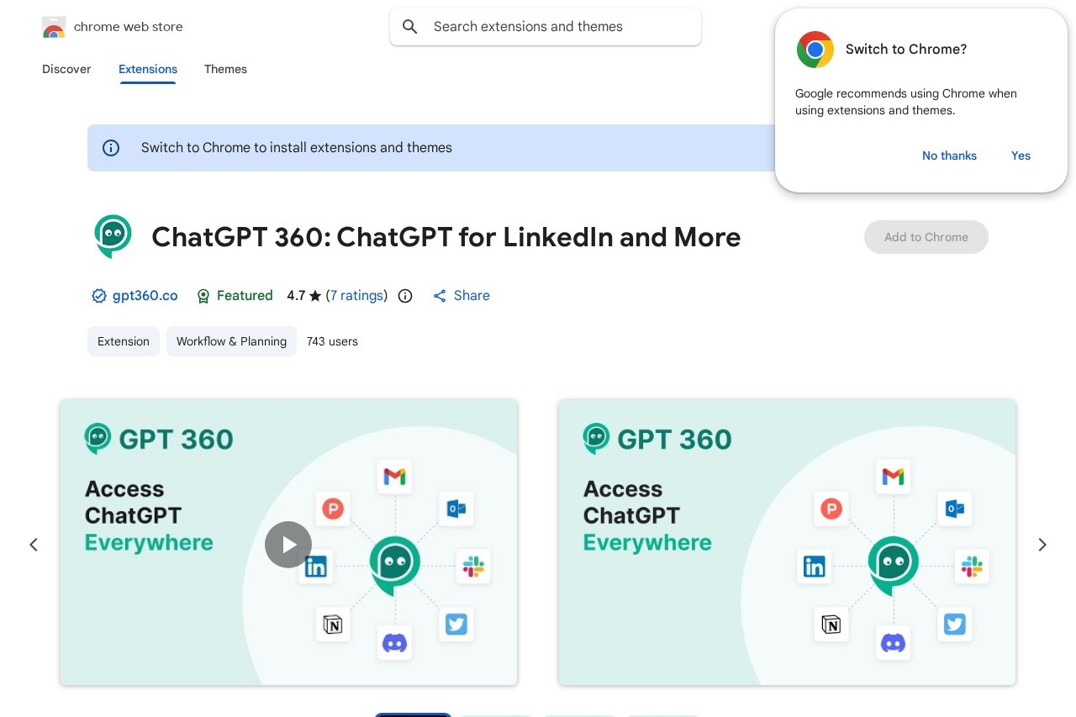Viewport: 1076px width, 717px height.
Task: Click the info icon next to the rating
Action: click(x=405, y=296)
